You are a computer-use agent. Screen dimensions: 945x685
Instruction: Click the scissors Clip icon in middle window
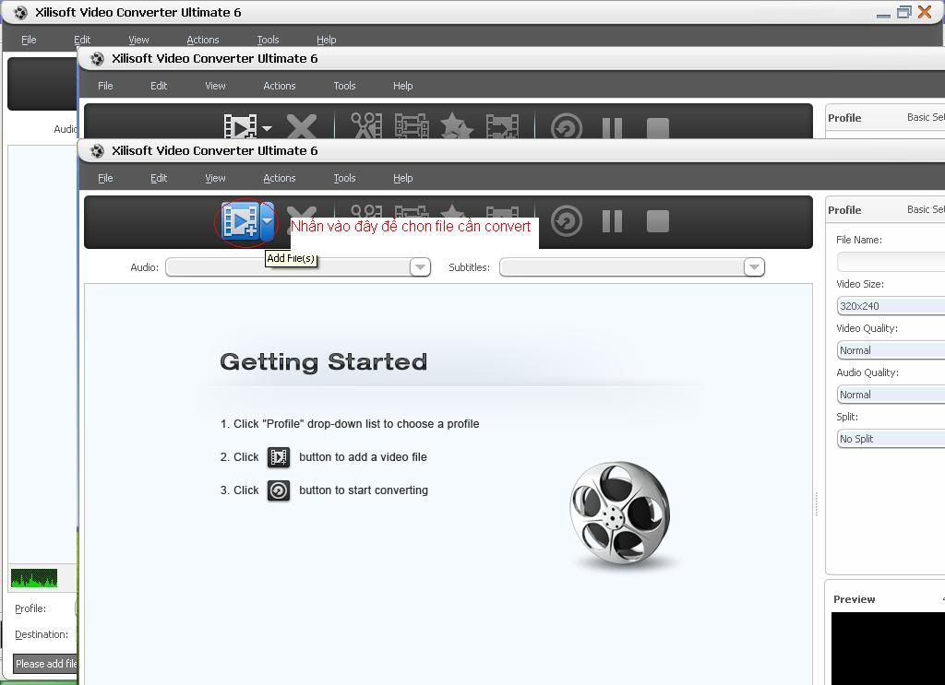[x=366, y=125]
